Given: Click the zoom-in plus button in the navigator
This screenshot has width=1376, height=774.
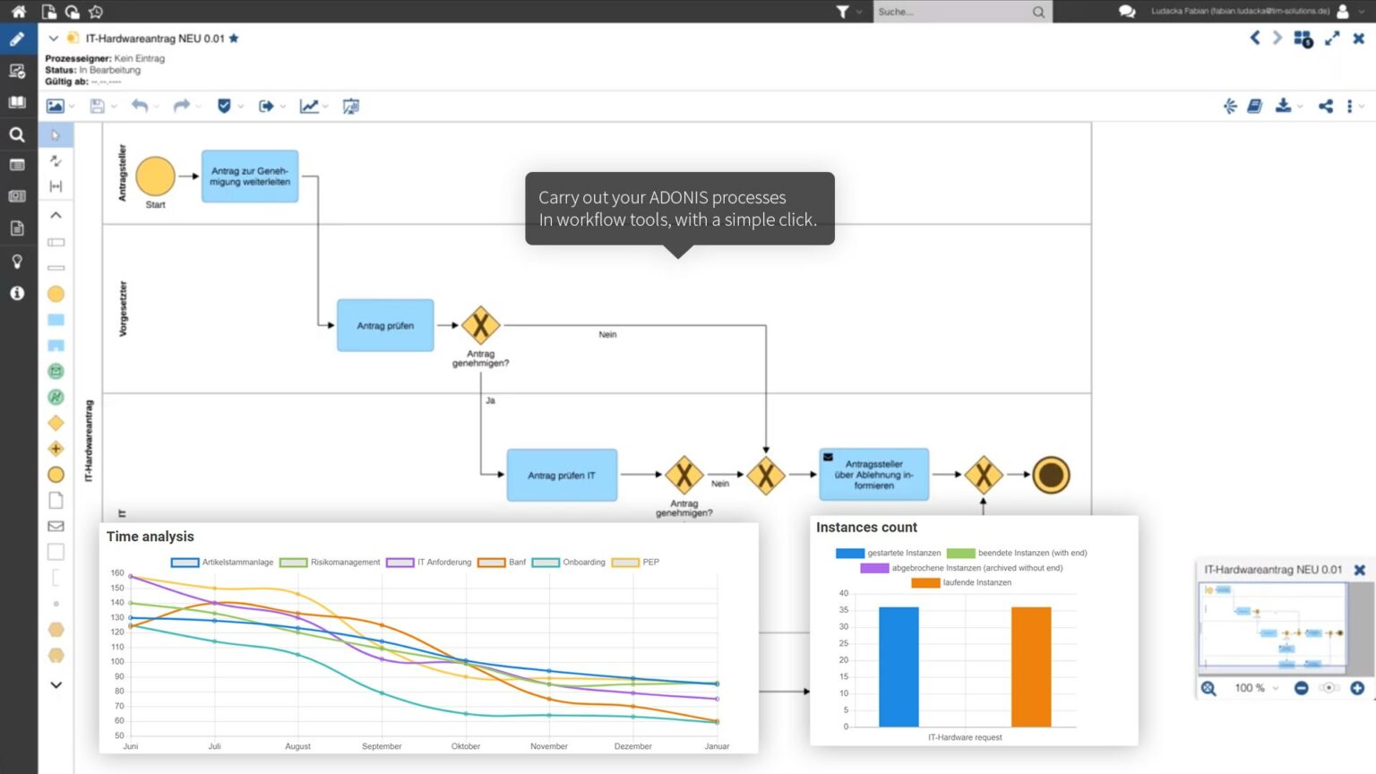Looking at the screenshot, I should [x=1357, y=688].
